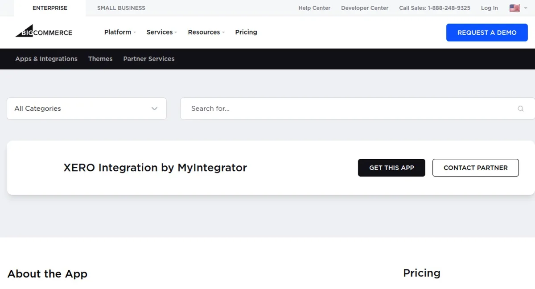Click the Log In link
The height and width of the screenshot is (289, 535).
tap(489, 8)
